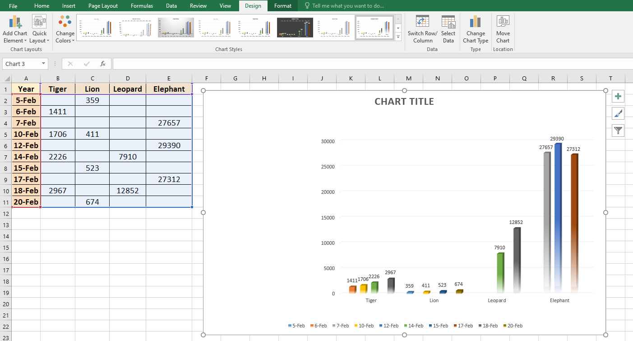The height and width of the screenshot is (341, 633).
Task: Select the Chart Title text
Action: [x=404, y=102]
